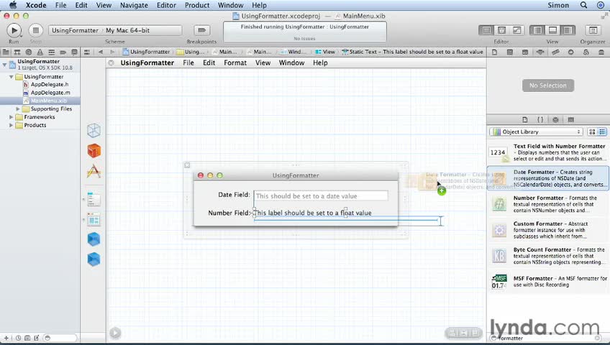Open the Attributes inspector
This screenshot has height=345, width=610.
pos(540,52)
